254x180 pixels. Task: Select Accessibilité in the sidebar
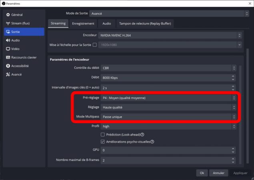tap(24, 66)
